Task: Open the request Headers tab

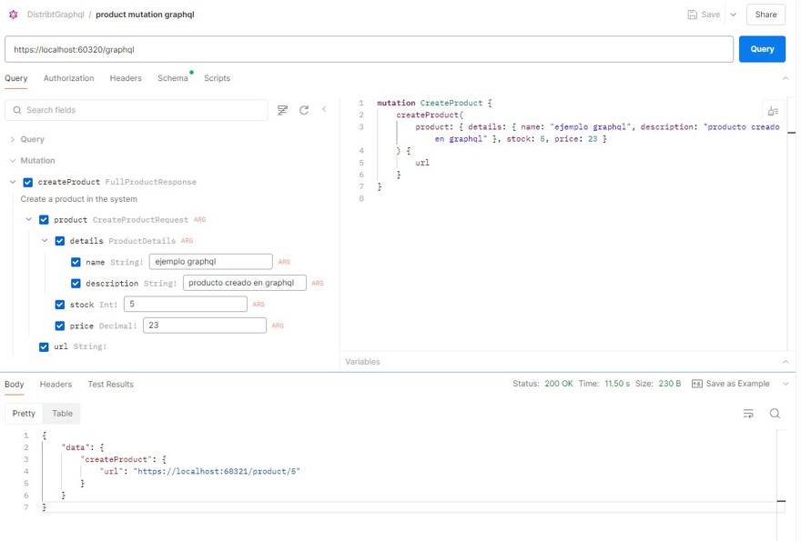Action: point(126,78)
